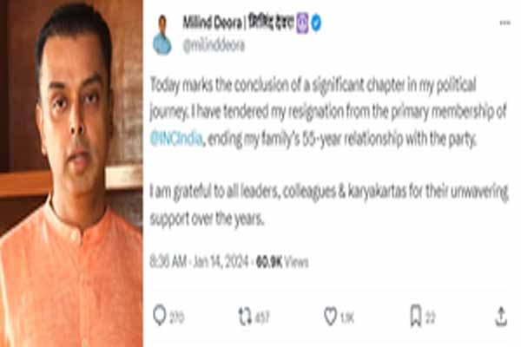Click the 1.9K likes count
This screenshot has width=521, height=347.
(347, 318)
